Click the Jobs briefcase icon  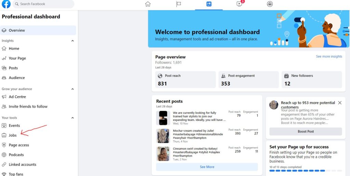point(4,135)
